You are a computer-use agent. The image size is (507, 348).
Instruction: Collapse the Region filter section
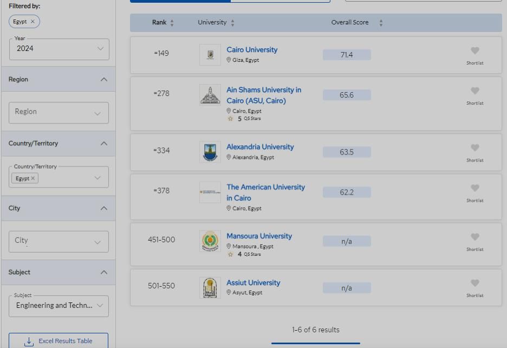(103, 80)
